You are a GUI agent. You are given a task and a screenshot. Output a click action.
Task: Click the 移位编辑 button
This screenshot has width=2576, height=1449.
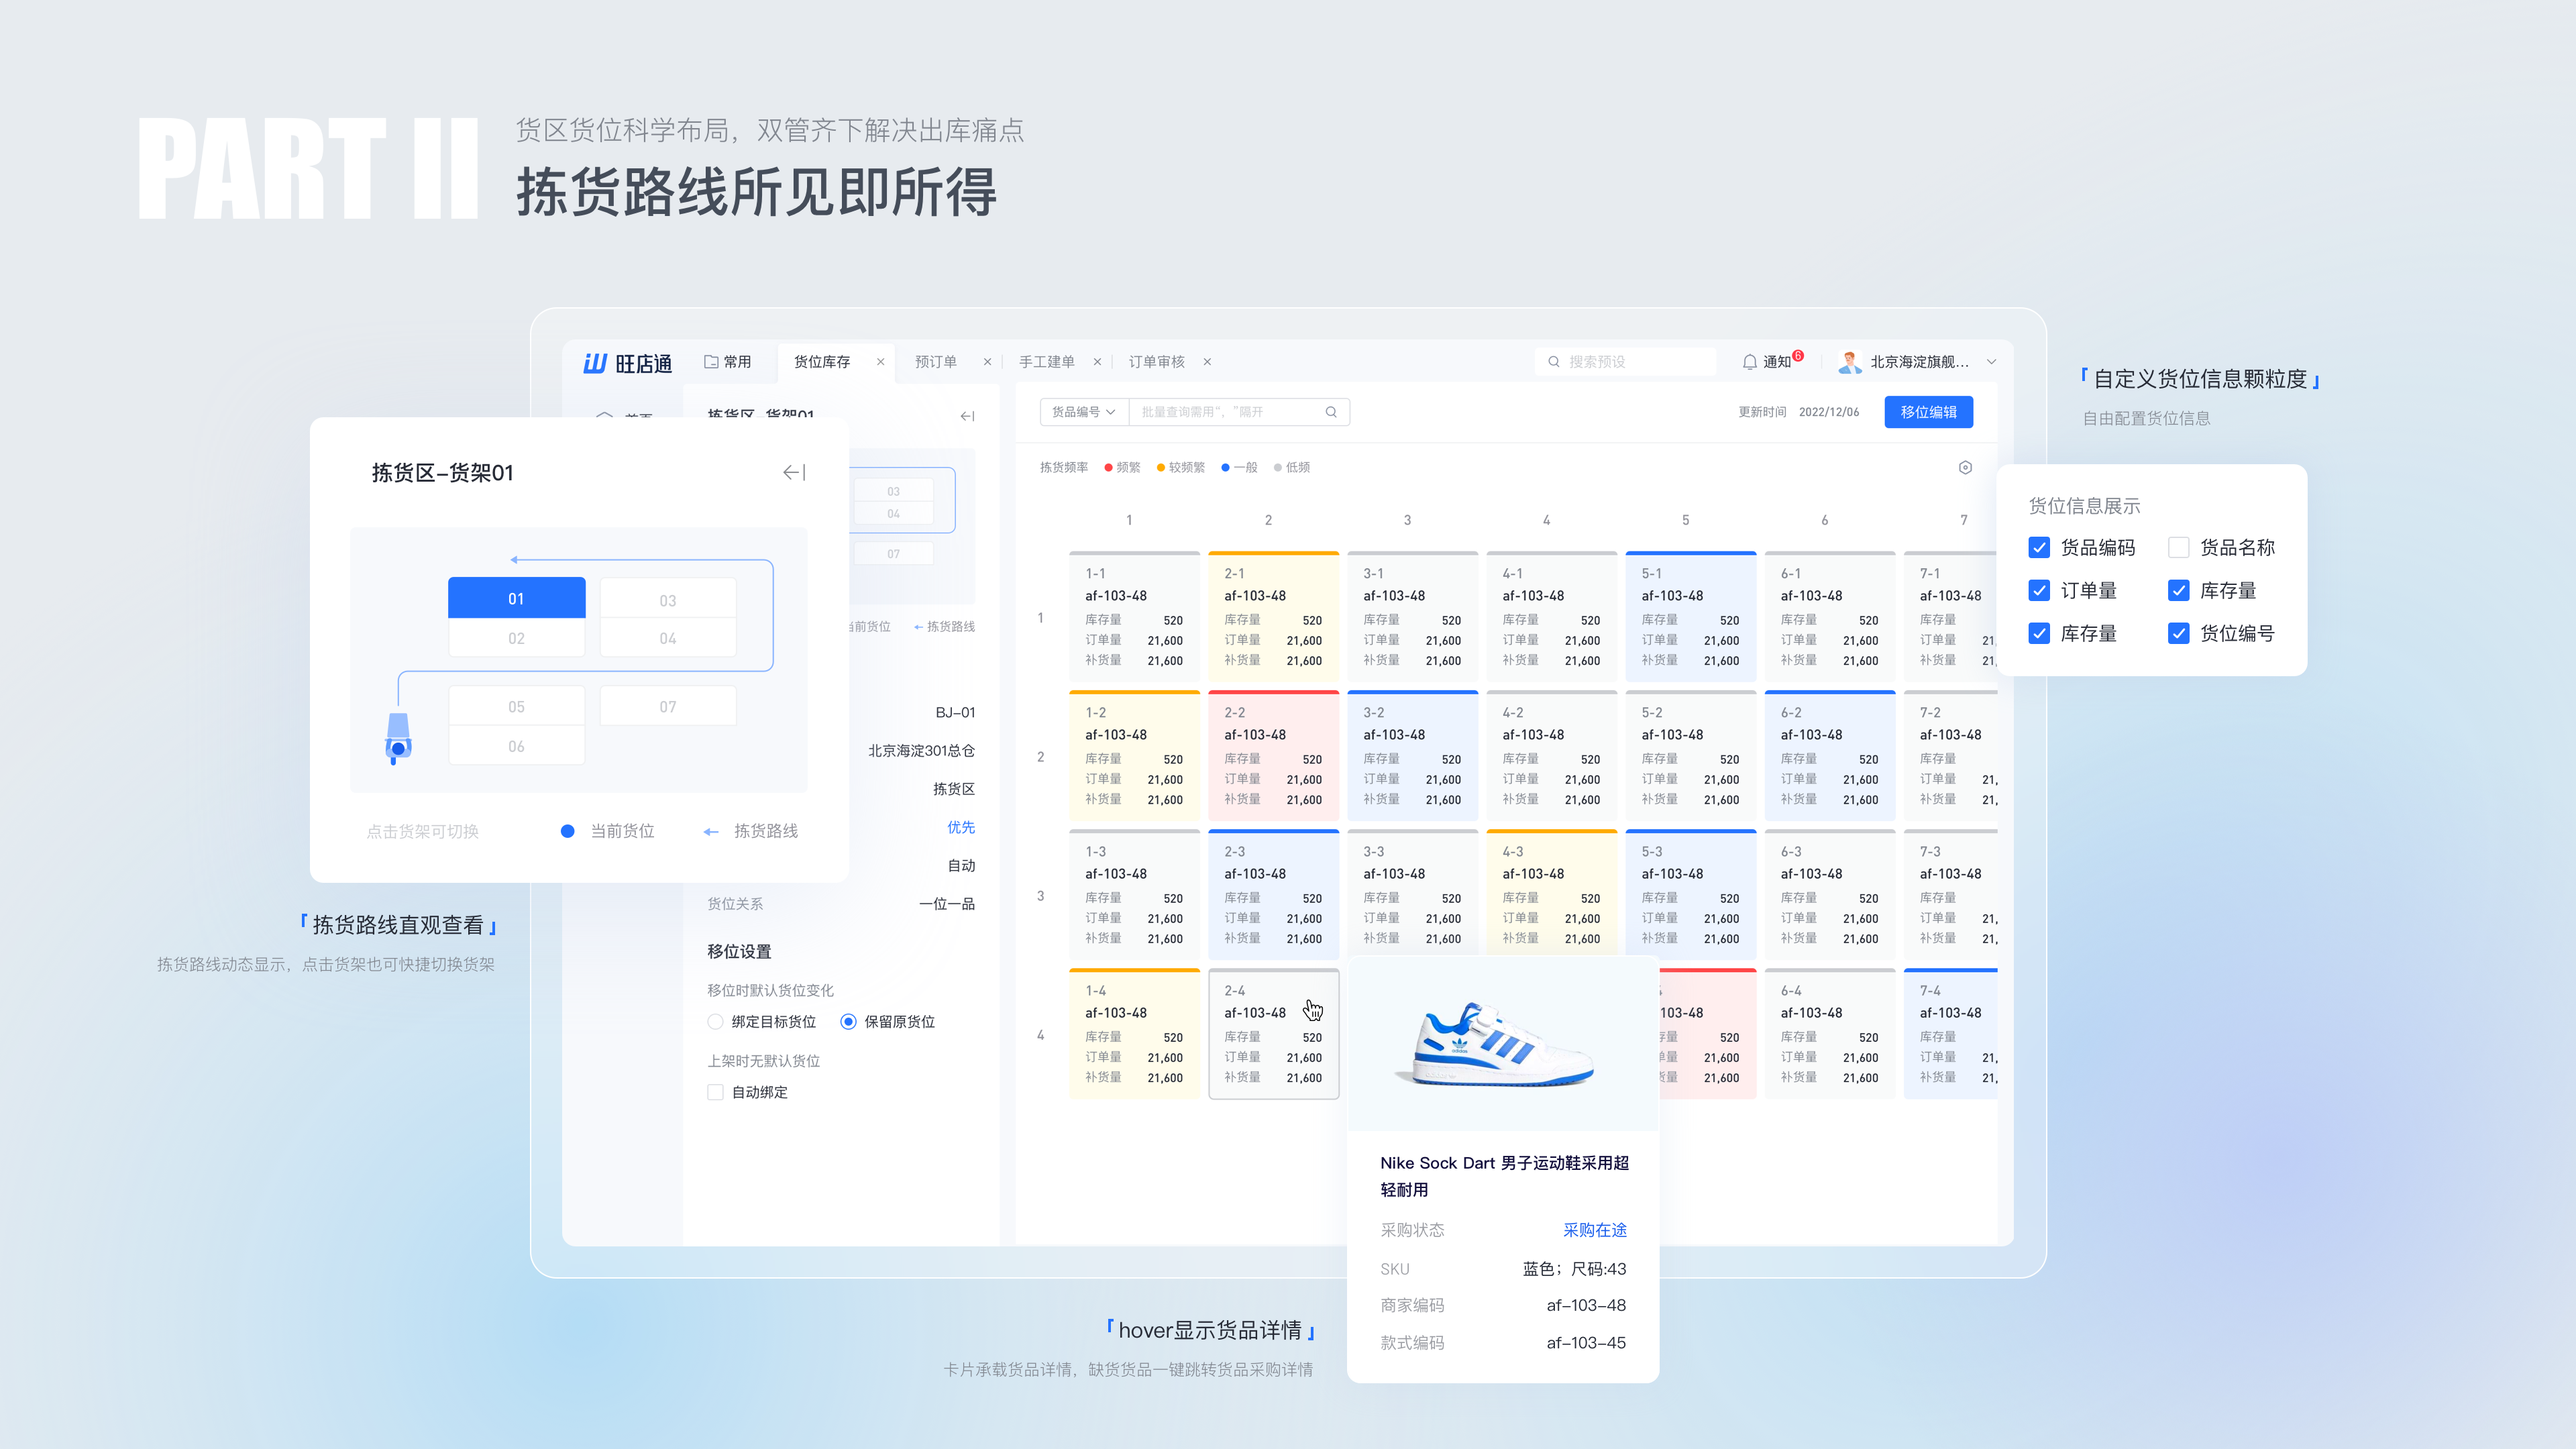point(1928,412)
